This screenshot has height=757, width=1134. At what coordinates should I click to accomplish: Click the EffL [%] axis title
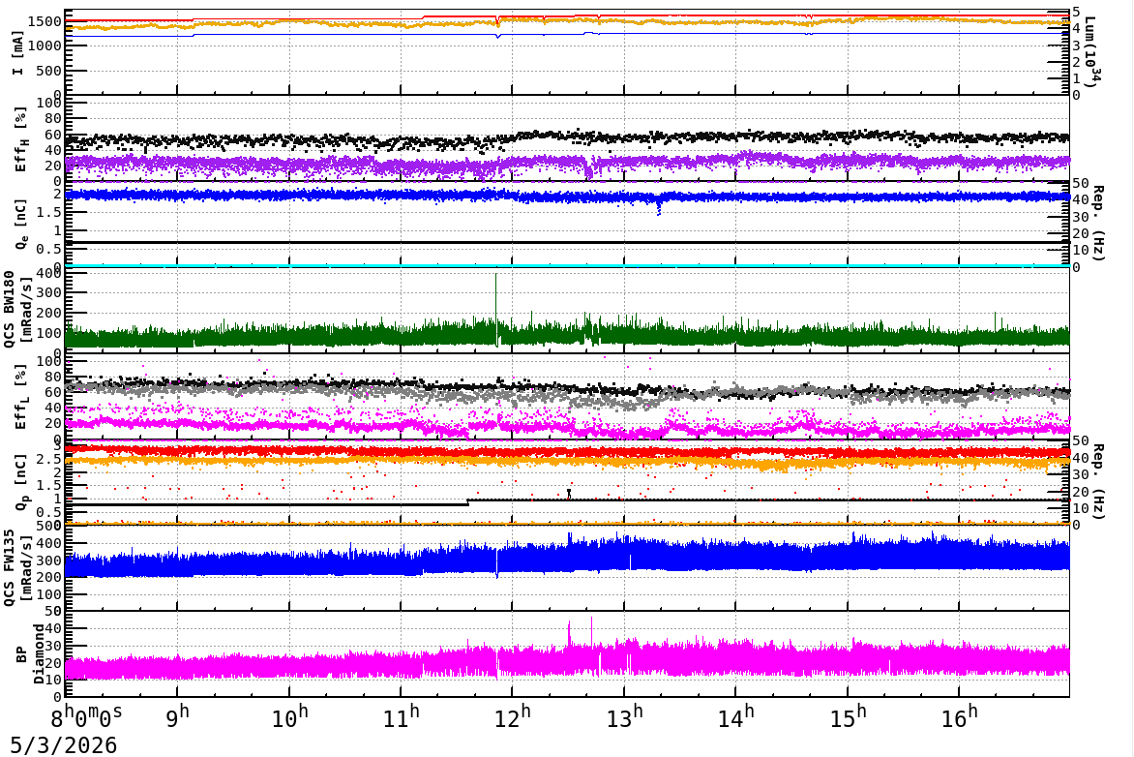pos(21,397)
